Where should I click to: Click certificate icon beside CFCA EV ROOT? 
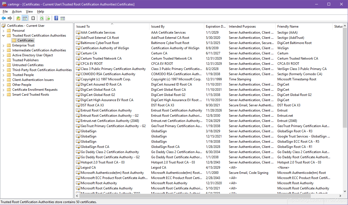pos(78,64)
